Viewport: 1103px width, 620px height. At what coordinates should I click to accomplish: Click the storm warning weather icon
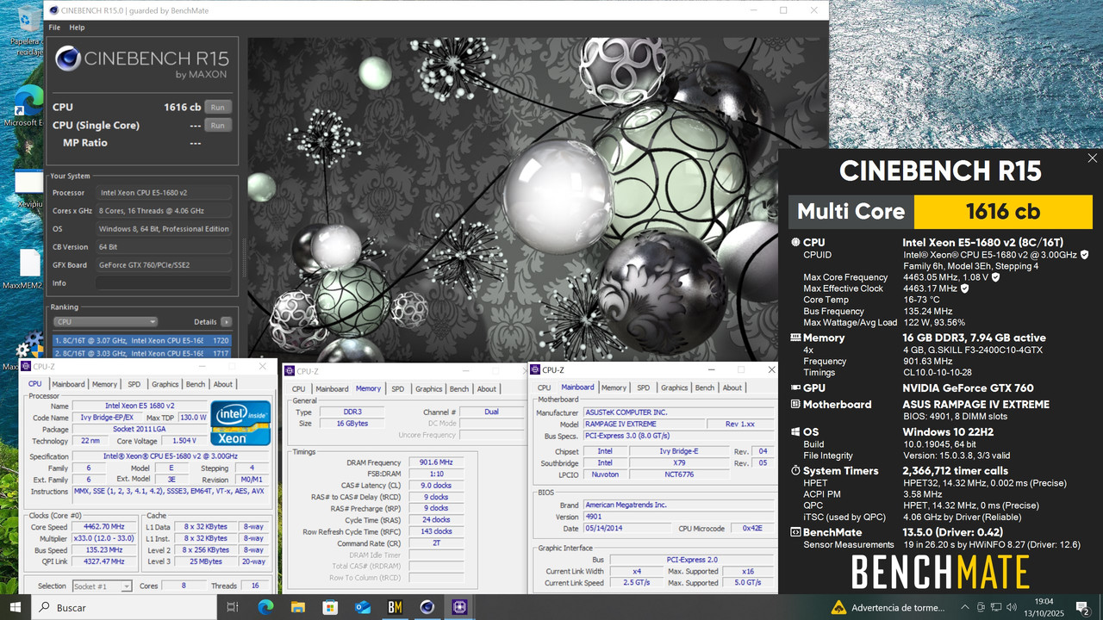[838, 608]
